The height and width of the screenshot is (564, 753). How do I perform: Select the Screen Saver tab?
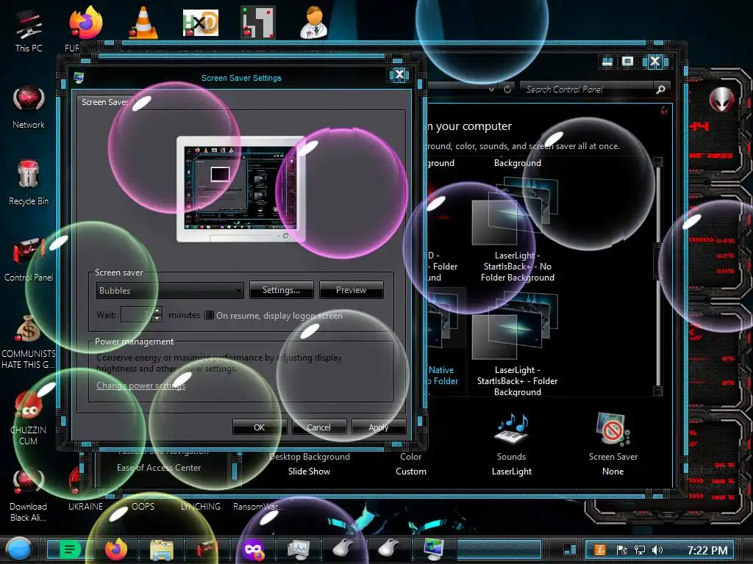106,102
